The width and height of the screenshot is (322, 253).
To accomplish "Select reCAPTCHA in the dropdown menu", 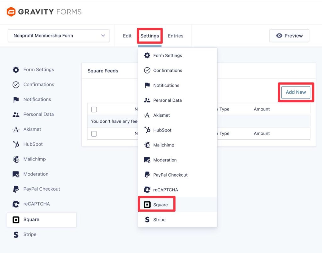I will pos(177,190).
